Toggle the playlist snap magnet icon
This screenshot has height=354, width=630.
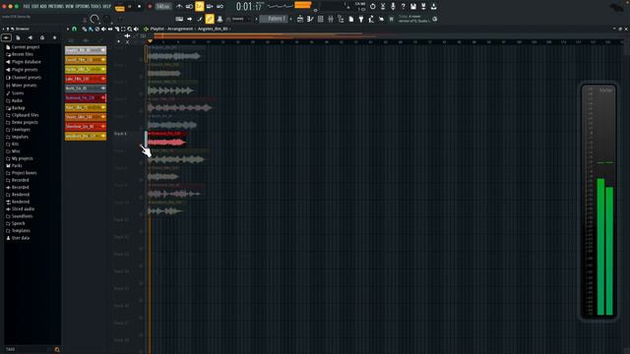[x=74, y=29]
